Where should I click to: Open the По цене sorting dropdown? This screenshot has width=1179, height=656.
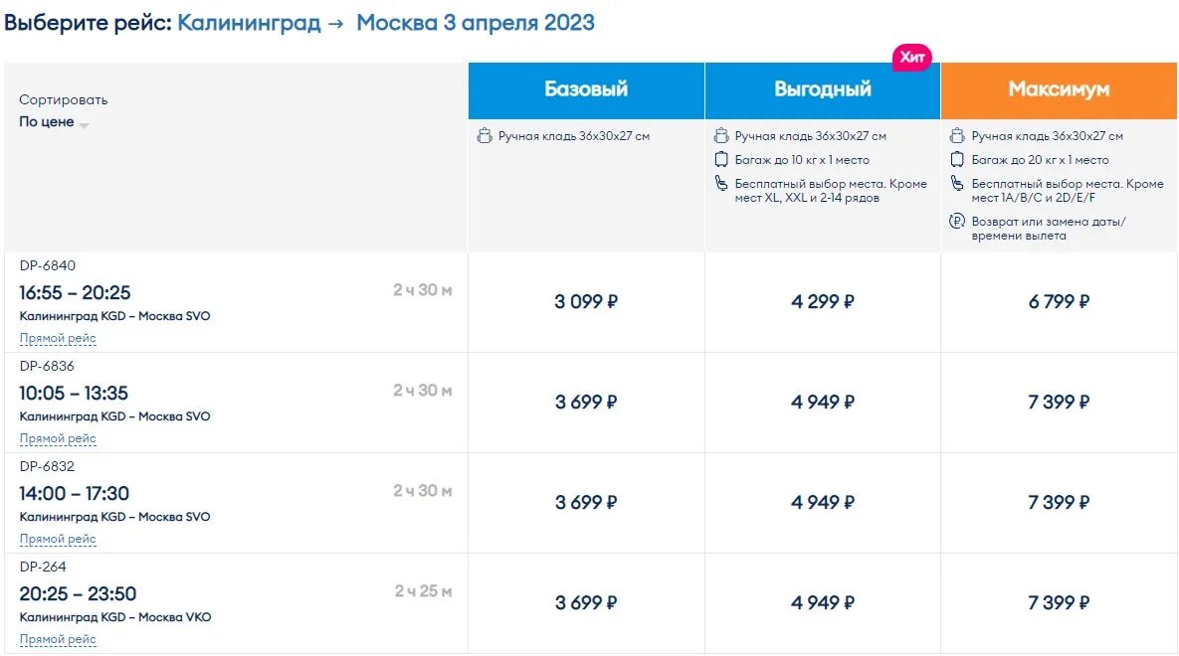click(x=54, y=122)
